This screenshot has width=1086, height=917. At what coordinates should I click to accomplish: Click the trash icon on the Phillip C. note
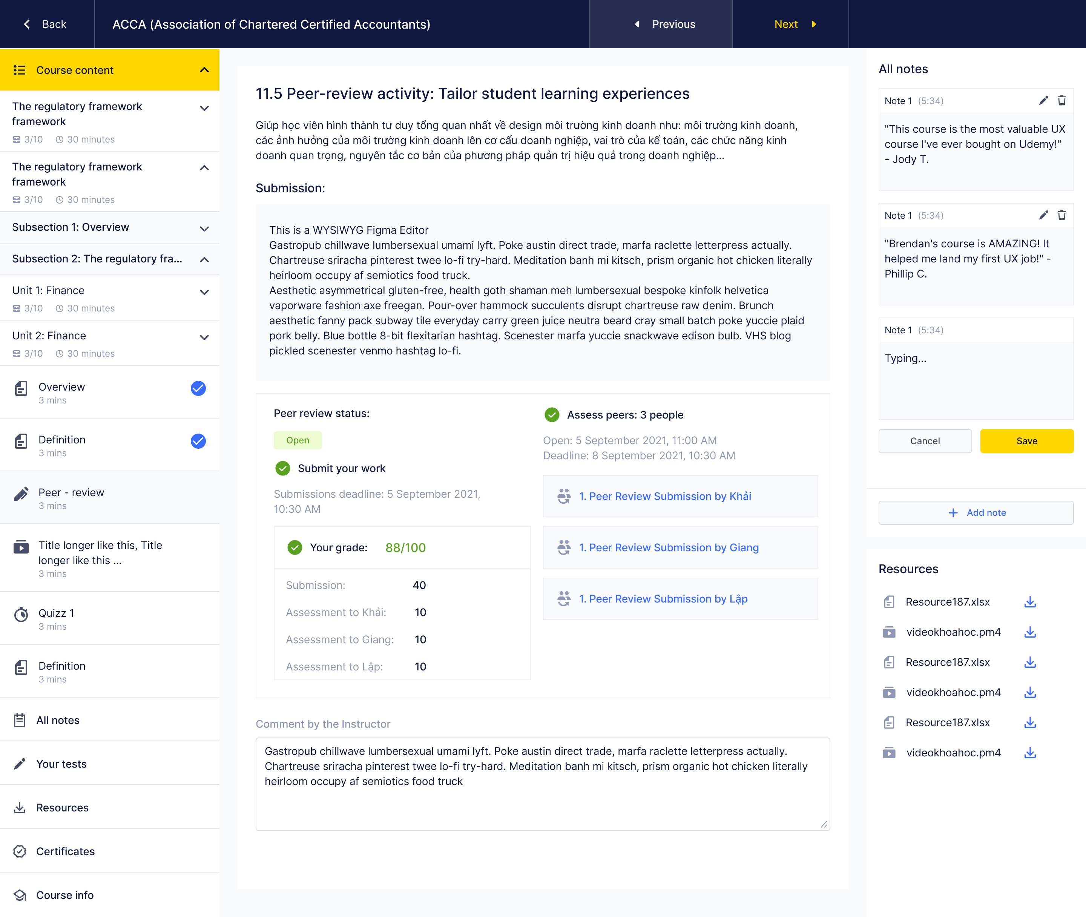point(1061,215)
